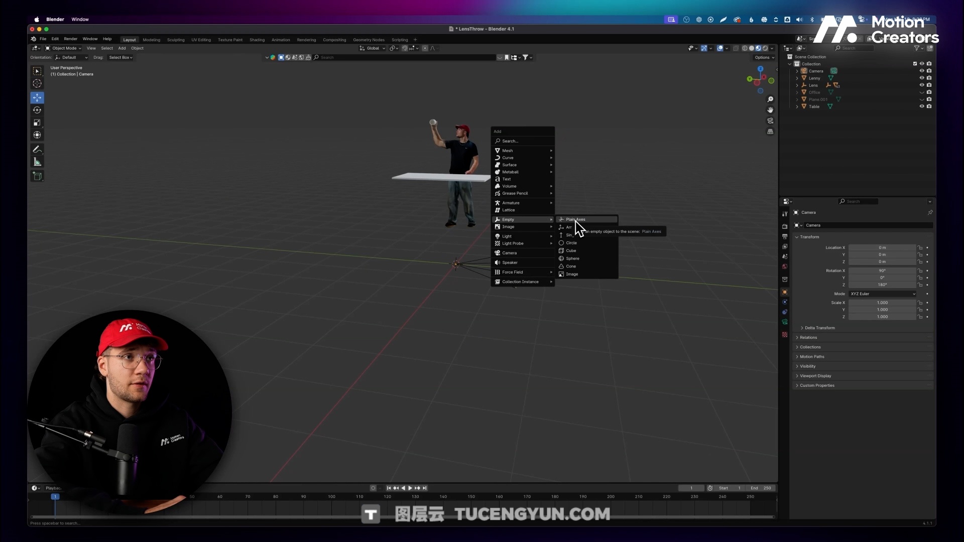Select the Rotate tool
Image resolution: width=964 pixels, height=542 pixels.
tap(37, 110)
